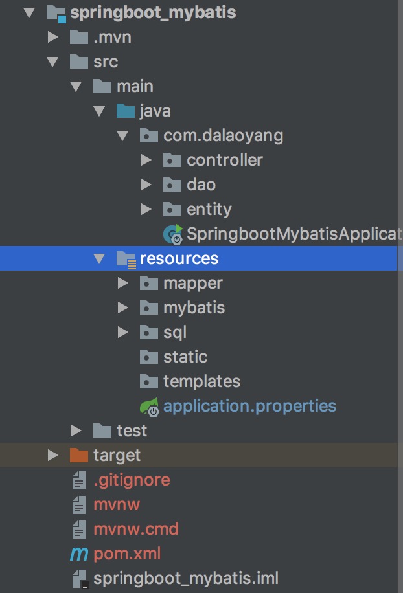The width and height of the screenshot is (403, 593).
Task: Select the .mvn folder name
Action: pos(112,38)
